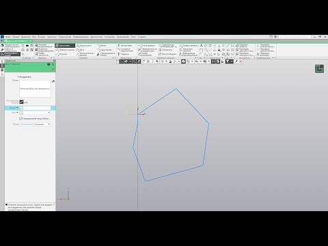Click the sketch mode icon in quick toolbar
The image size is (328, 246).
pyautogui.click(x=122, y=61)
